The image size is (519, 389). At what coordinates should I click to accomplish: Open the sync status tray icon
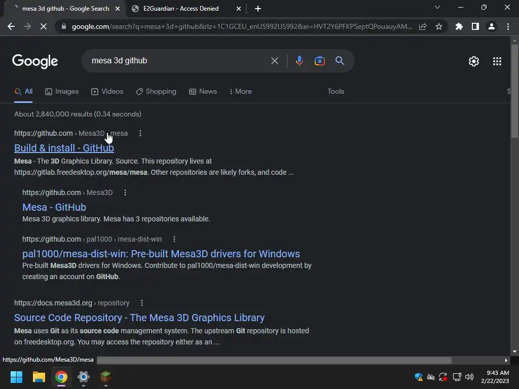tap(443, 377)
